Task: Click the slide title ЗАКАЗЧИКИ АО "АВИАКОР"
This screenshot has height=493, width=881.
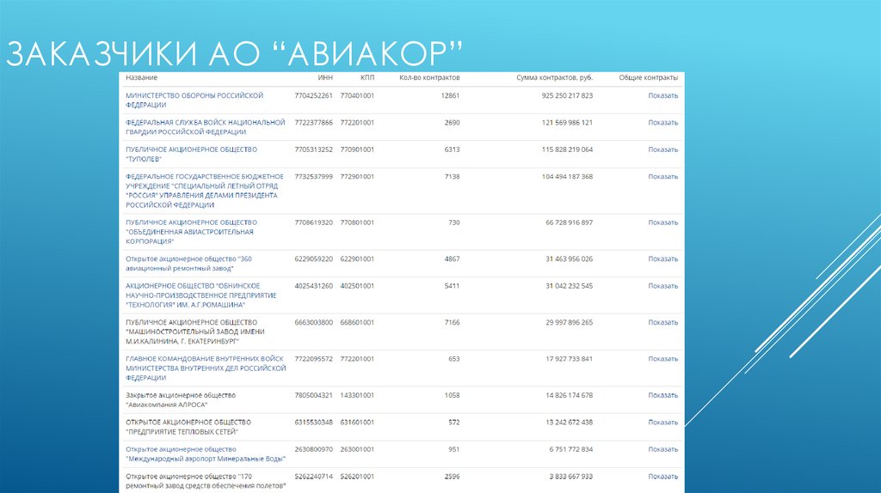Action: click(x=234, y=53)
